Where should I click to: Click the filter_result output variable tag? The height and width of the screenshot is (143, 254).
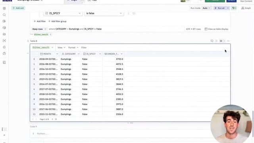coord(41,35)
